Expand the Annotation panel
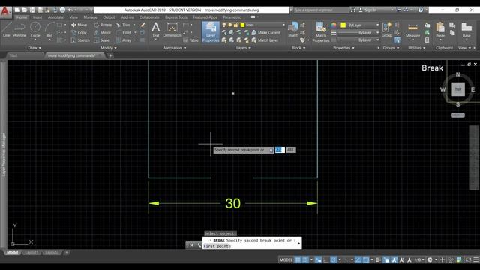This screenshot has height=270, width=480. coord(175,48)
